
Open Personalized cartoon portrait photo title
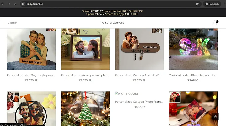point(85,75)
